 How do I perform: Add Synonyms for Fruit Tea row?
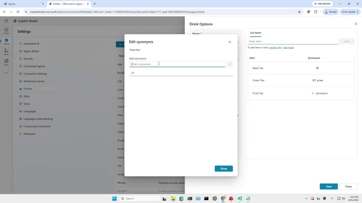click(320, 93)
